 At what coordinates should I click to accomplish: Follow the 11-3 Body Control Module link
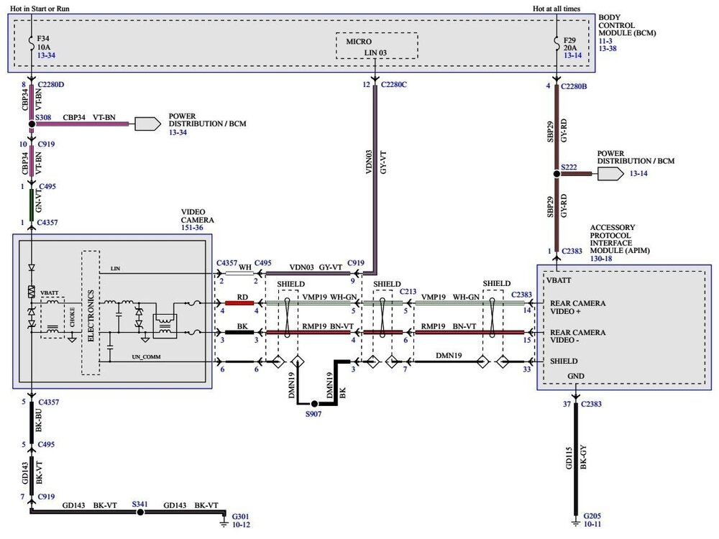[605, 42]
